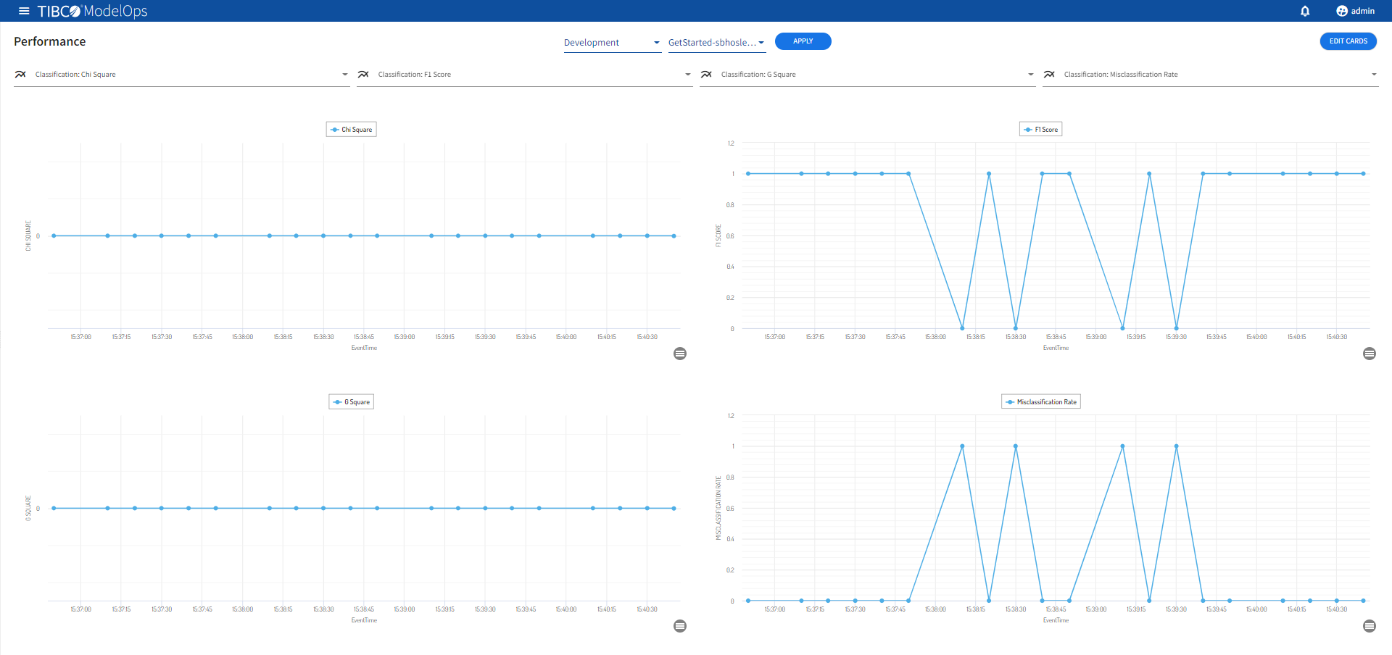Open Misclassification Rate chart options menu
1392x655 pixels.
click(x=1369, y=626)
